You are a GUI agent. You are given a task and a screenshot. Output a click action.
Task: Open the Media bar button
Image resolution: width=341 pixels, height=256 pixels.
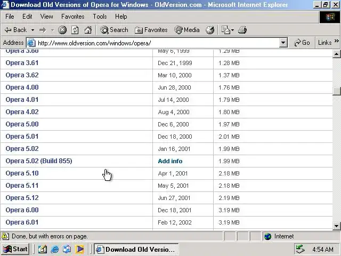pos(187,30)
